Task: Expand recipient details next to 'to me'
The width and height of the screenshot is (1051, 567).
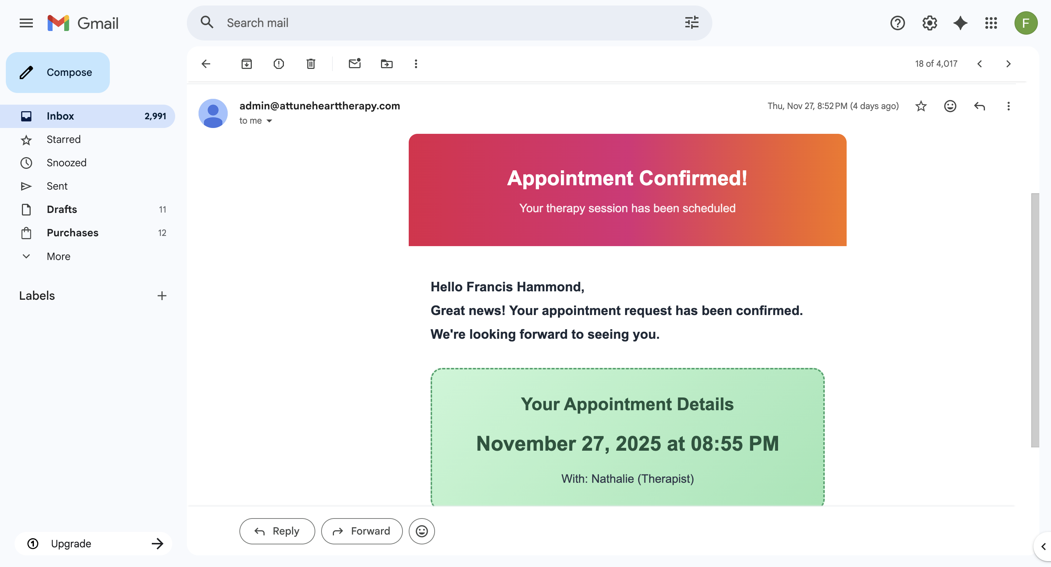Action: [269, 121]
